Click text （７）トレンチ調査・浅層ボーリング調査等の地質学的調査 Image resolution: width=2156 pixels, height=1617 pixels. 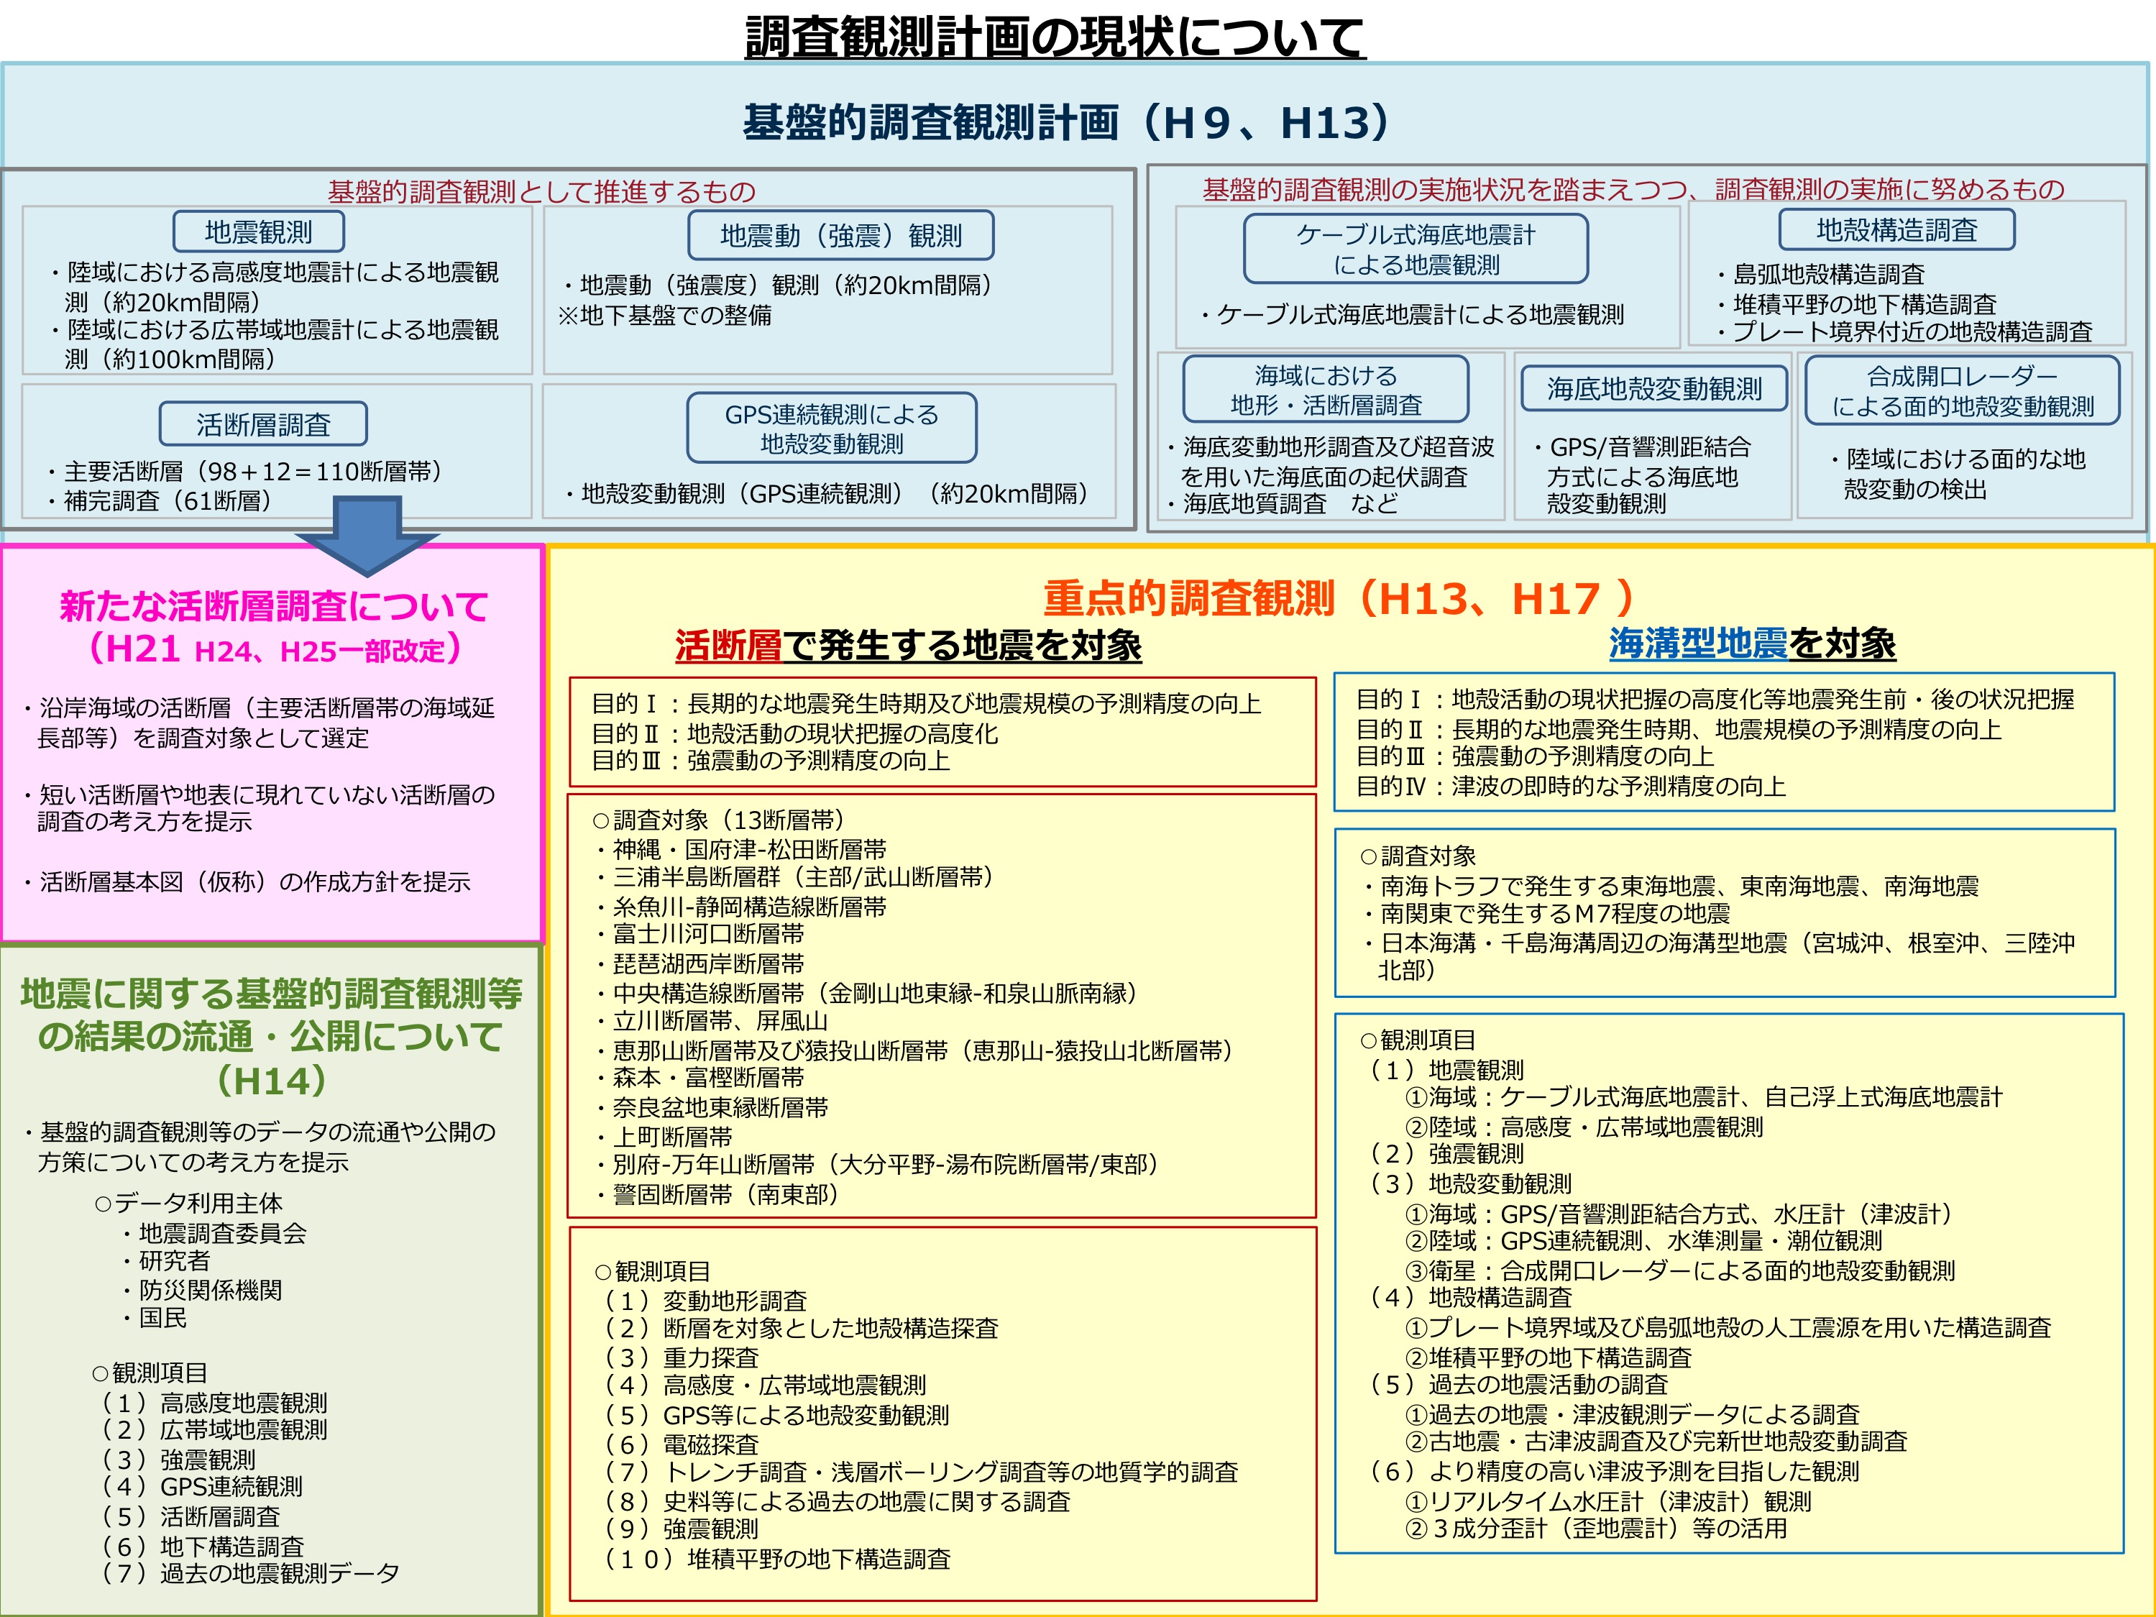tap(920, 1472)
